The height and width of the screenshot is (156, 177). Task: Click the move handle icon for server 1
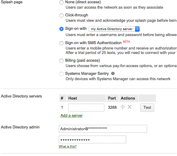point(123,107)
